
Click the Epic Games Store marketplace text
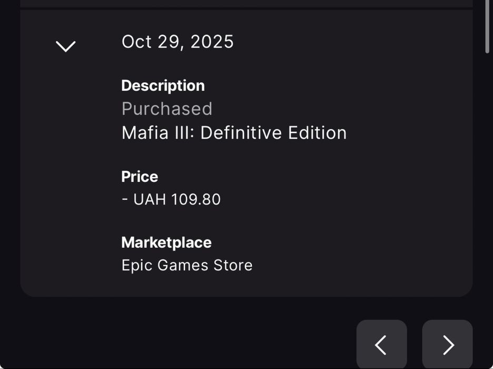[x=187, y=265]
